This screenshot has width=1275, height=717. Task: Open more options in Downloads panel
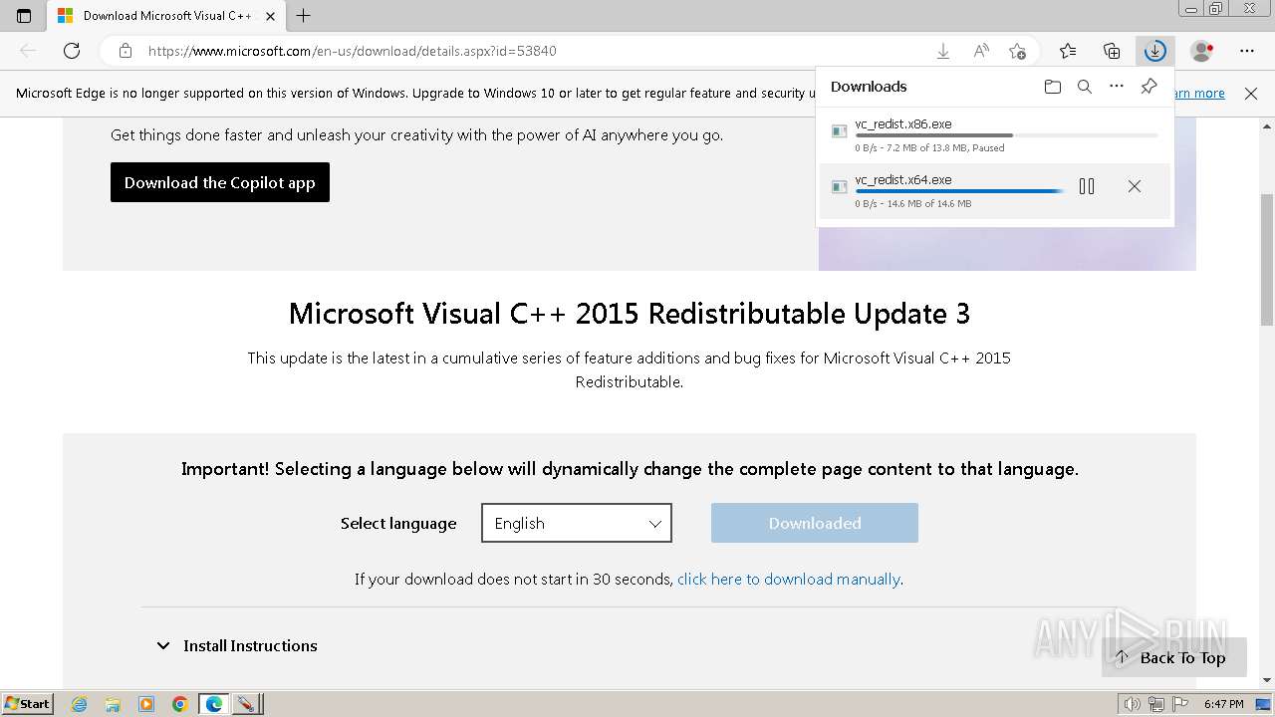(x=1117, y=87)
